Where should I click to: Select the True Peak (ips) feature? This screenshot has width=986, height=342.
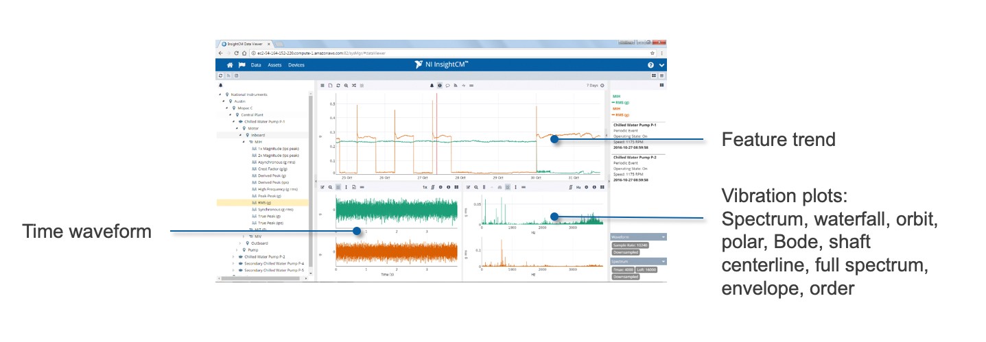(270, 223)
